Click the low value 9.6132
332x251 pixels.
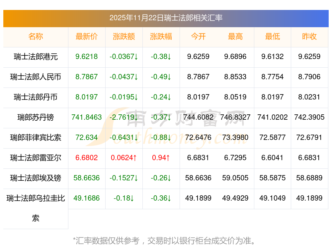273,56
